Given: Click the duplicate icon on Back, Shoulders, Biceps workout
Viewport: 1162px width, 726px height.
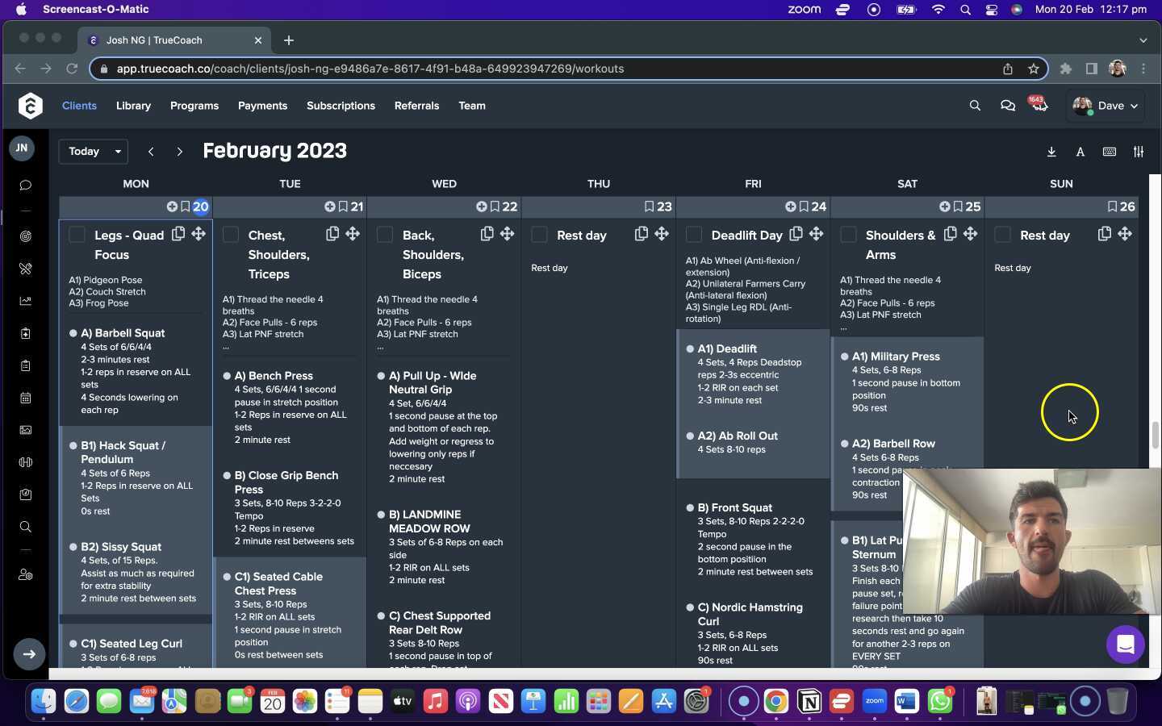Looking at the screenshot, I should coord(487,233).
